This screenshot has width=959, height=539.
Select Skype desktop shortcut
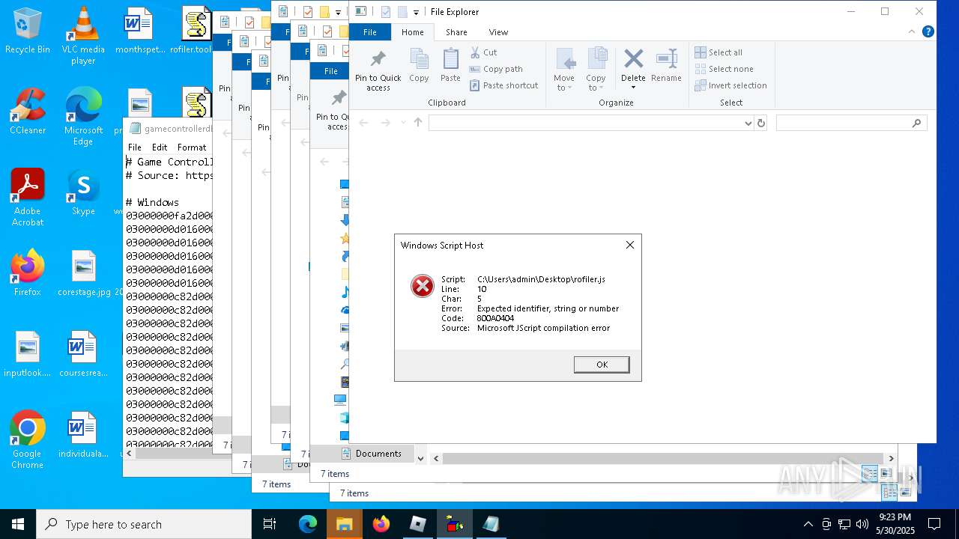pos(83,193)
